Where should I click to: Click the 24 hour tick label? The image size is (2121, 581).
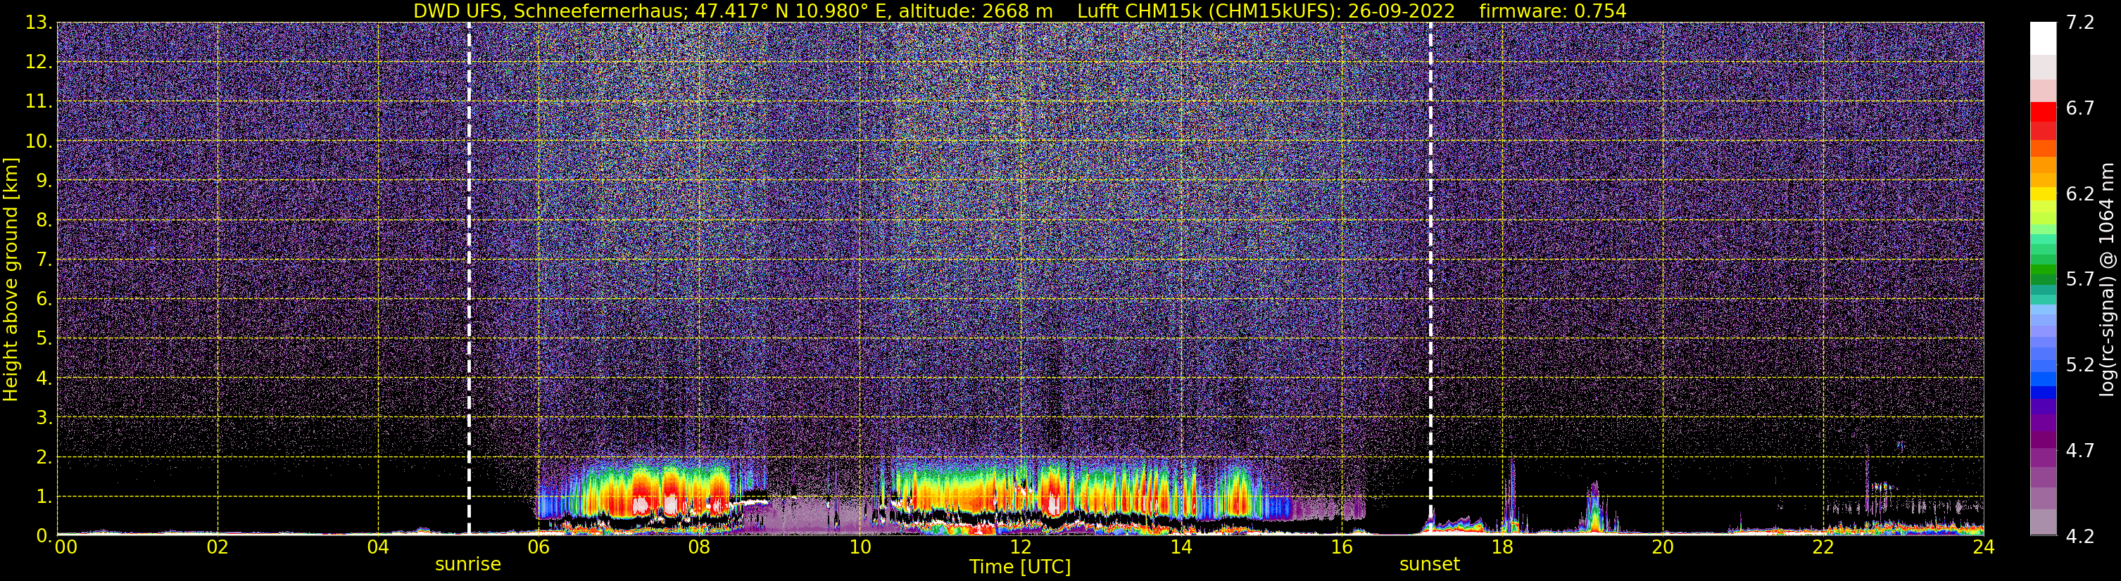pyautogui.click(x=1984, y=547)
